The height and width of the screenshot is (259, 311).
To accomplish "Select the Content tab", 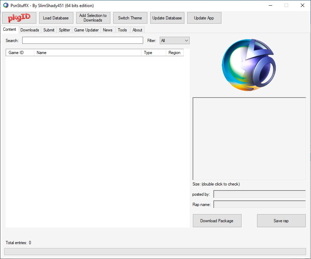I will (10, 29).
